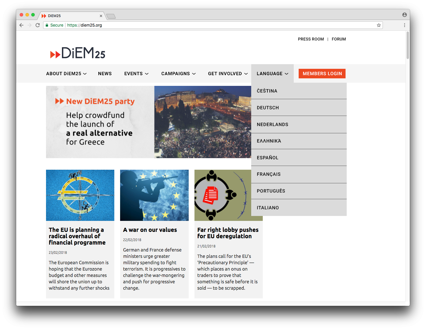Visit the Forum link
Image resolution: width=426 pixels, height=329 pixels.
coord(339,39)
